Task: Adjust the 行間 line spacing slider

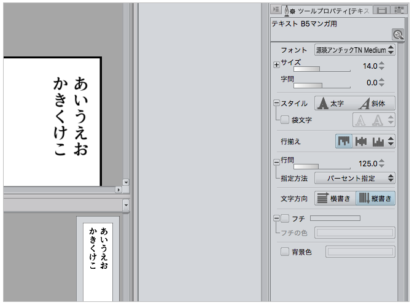Action: click(322, 166)
